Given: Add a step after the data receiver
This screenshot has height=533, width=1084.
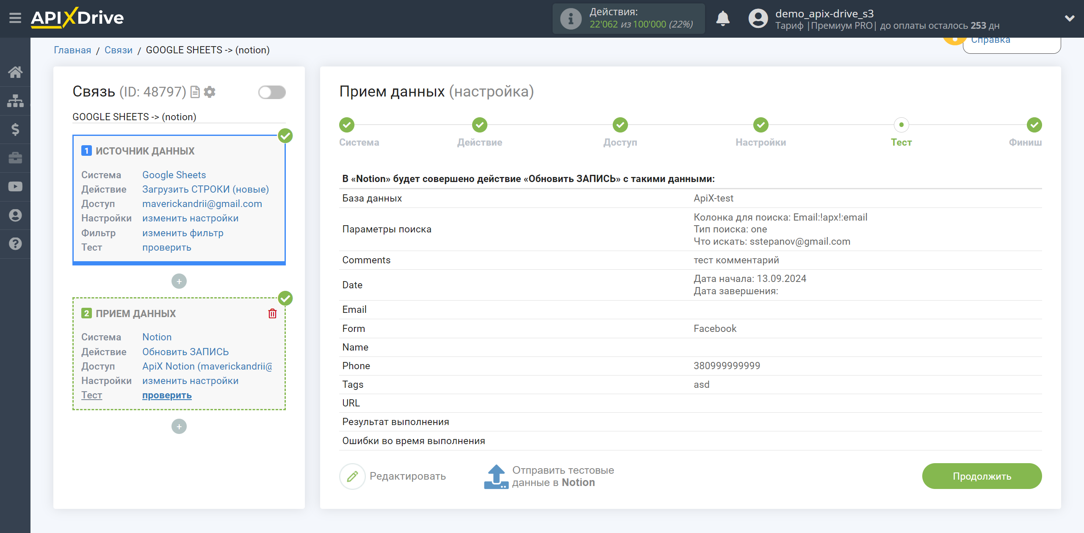Looking at the screenshot, I should (179, 426).
